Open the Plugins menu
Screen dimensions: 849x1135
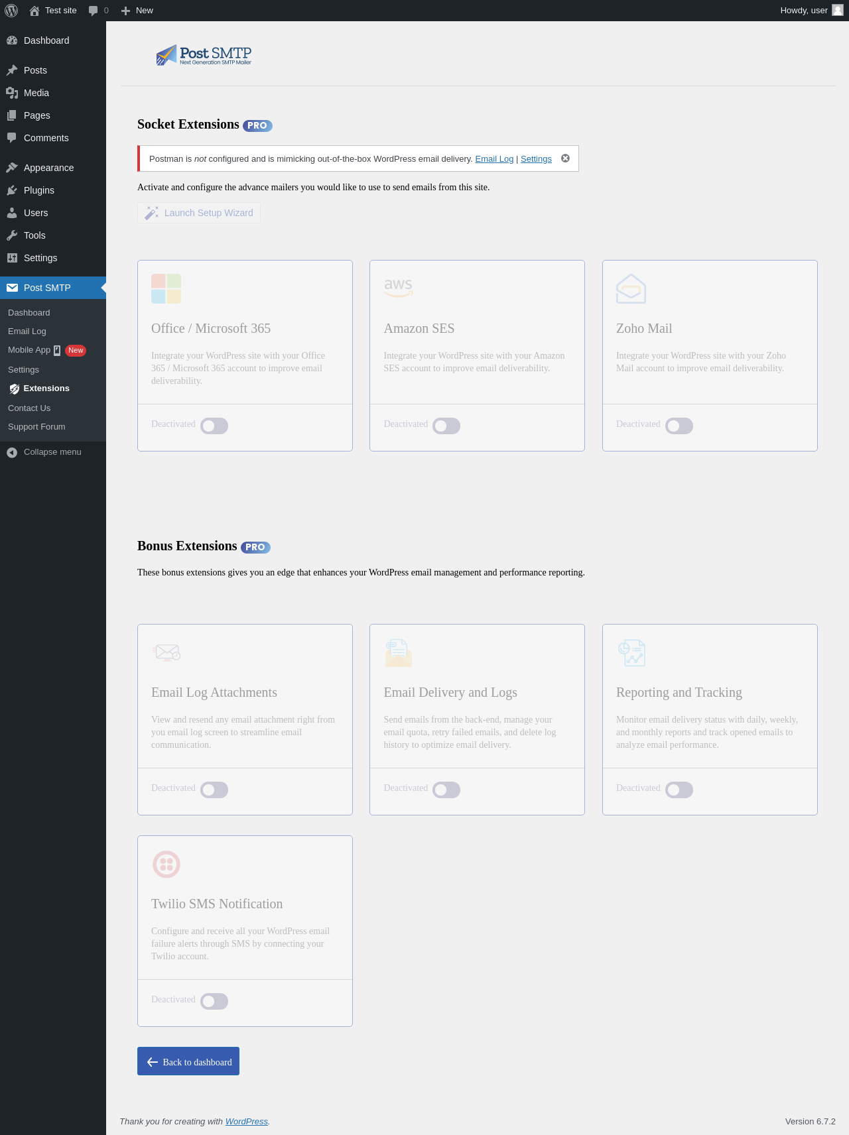[x=53, y=190]
